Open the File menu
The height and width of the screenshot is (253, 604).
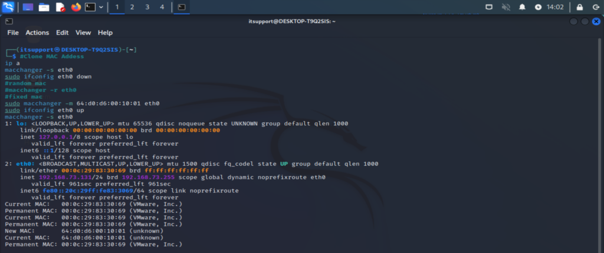(x=13, y=33)
